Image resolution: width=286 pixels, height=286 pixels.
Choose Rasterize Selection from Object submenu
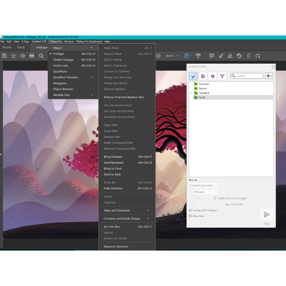click(x=116, y=247)
